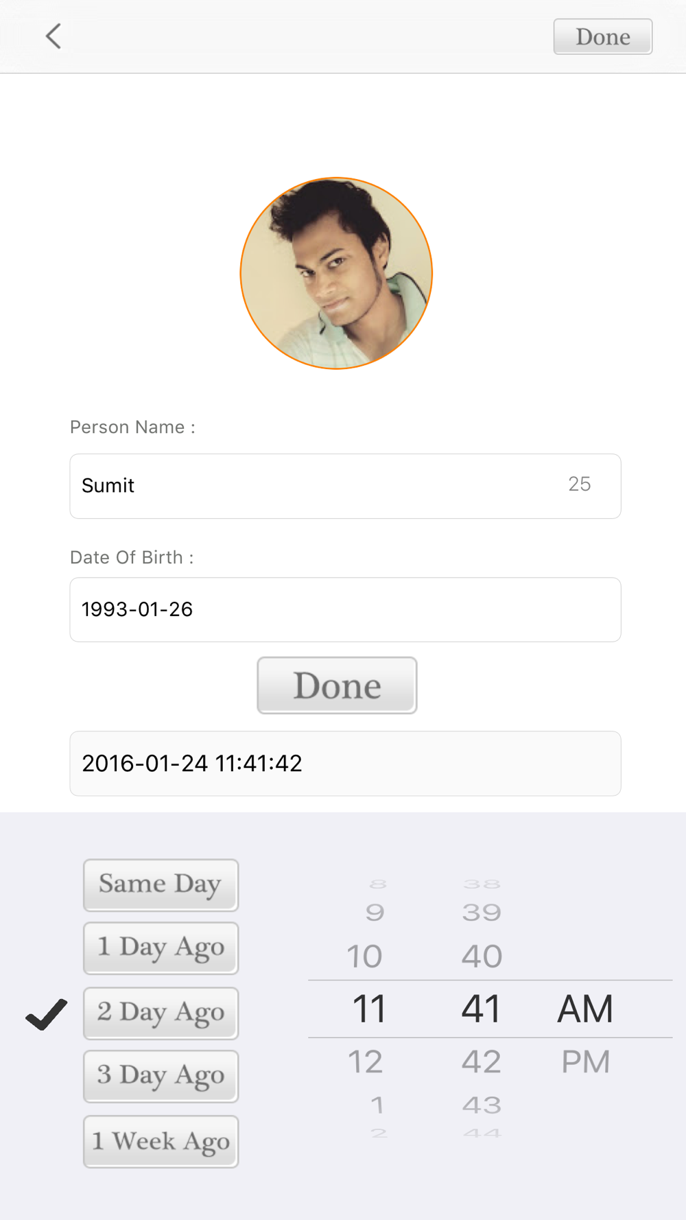This screenshot has width=686, height=1220.
Task: Pick the 3 Day Ago option
Action: pyautogui.click(x=161, y=1076)
